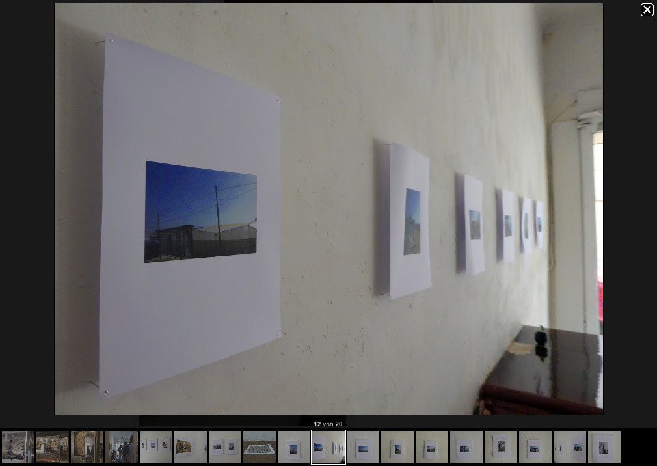This screenshot has width=657, height=466.
Task: Open the first thumbnail with the wicker wall object
Action: coord(18,447)
